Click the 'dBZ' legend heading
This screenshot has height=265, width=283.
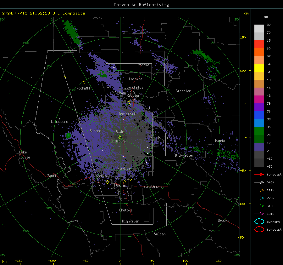pos(267,17)
